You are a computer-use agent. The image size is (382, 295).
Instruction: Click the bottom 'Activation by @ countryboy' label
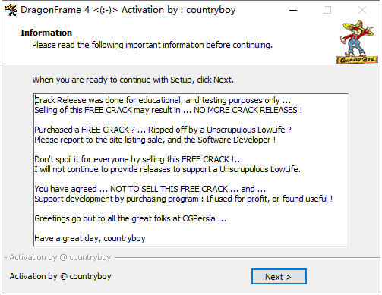tap(60, 276)
